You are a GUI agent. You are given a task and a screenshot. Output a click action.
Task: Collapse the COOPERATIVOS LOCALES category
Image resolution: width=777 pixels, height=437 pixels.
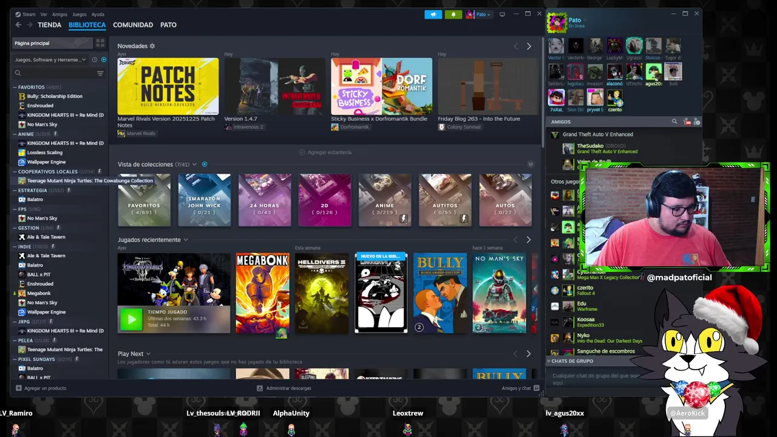pyautogui.click(x=15, y=172)
